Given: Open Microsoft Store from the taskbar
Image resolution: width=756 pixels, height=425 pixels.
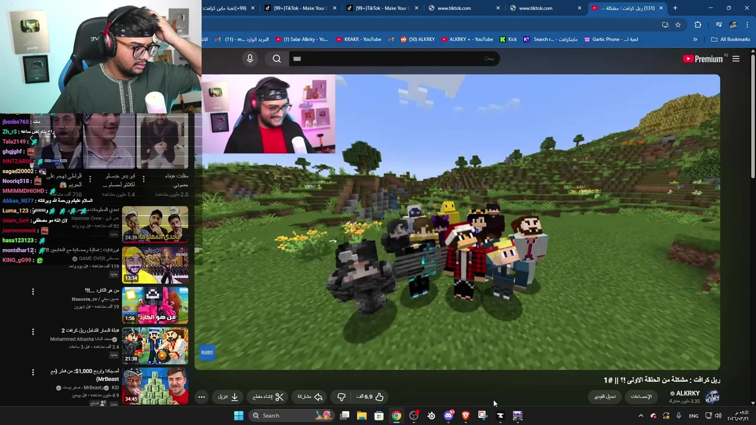Looking at the screenshot, I should click(379, 416).
